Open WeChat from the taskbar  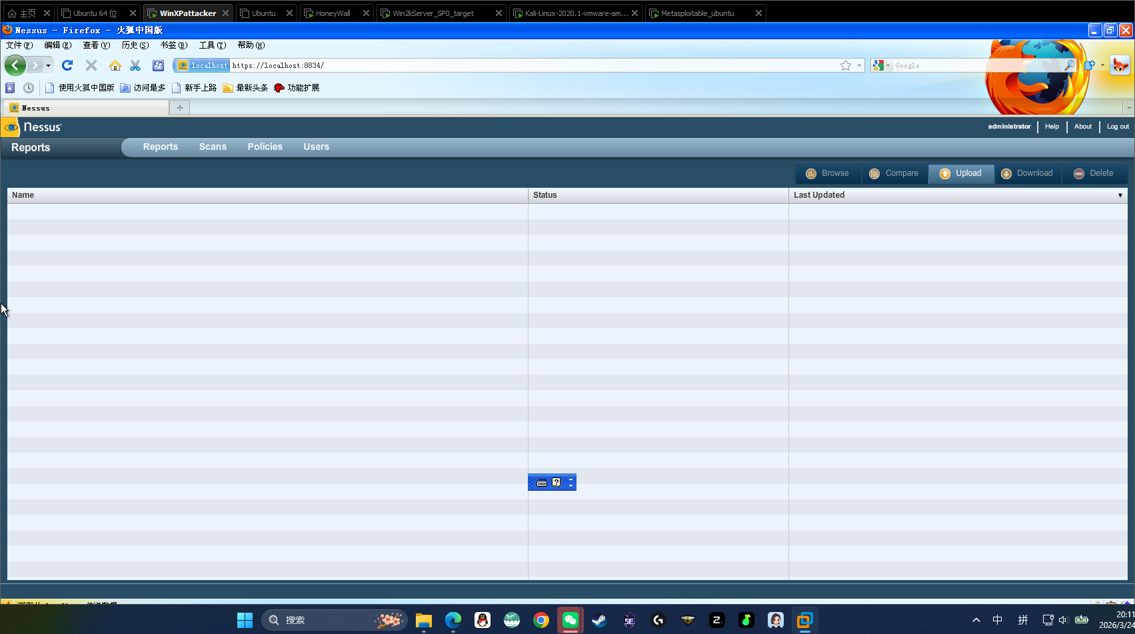click(570, 620)
